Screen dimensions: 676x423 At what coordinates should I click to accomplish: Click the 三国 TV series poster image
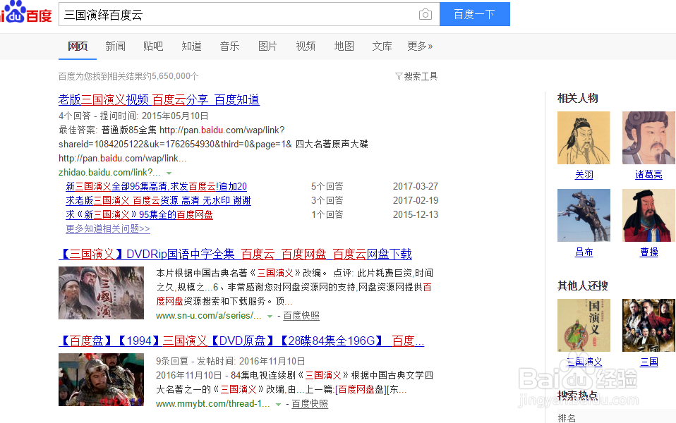(648, 325)
